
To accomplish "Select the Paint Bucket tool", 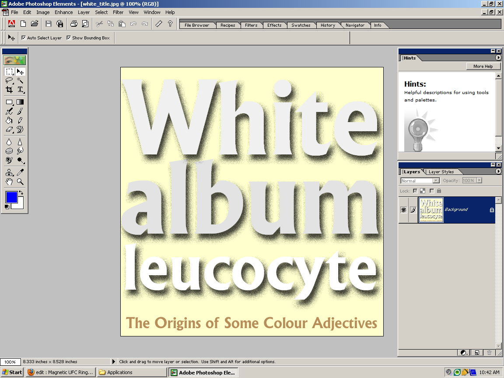I will click(x=9, y=120).
